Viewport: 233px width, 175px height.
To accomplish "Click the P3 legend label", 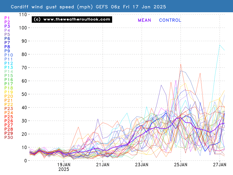I will click(7, 26).
